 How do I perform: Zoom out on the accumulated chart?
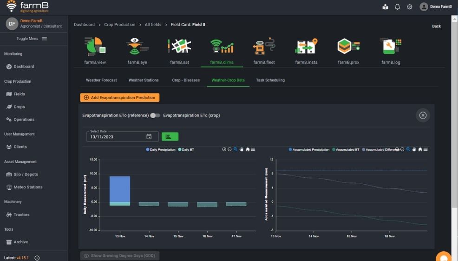click(402, 149)
